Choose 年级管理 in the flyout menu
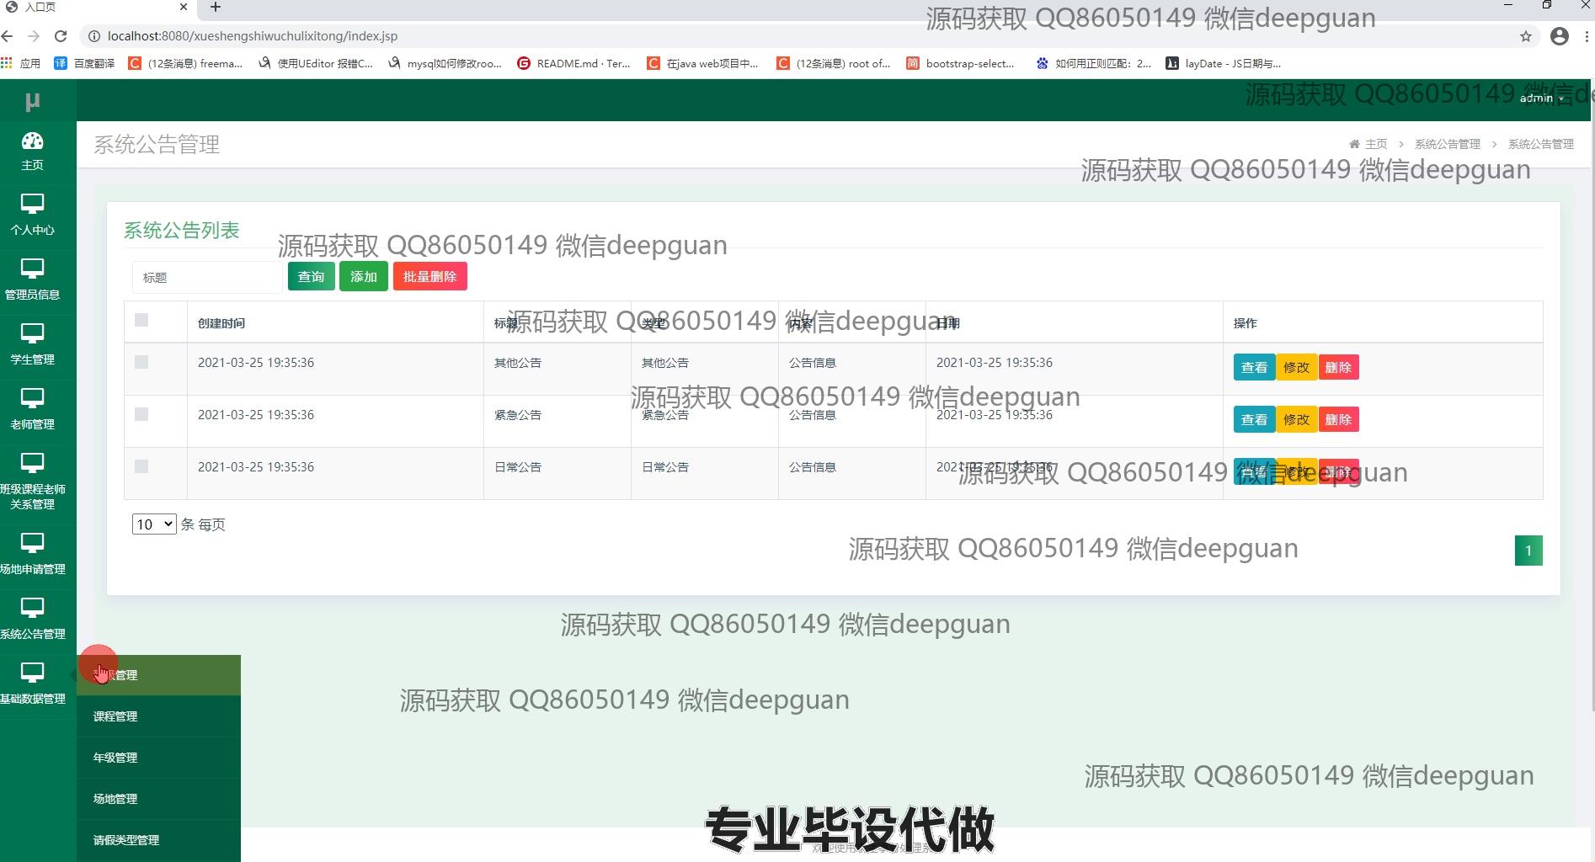This screenshot has height=862, width=1595. click(x=115, y=758)
